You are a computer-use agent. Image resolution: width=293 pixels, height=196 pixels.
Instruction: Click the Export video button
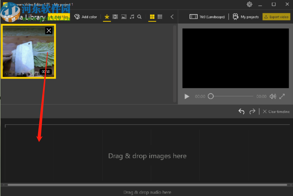(276, 17)
